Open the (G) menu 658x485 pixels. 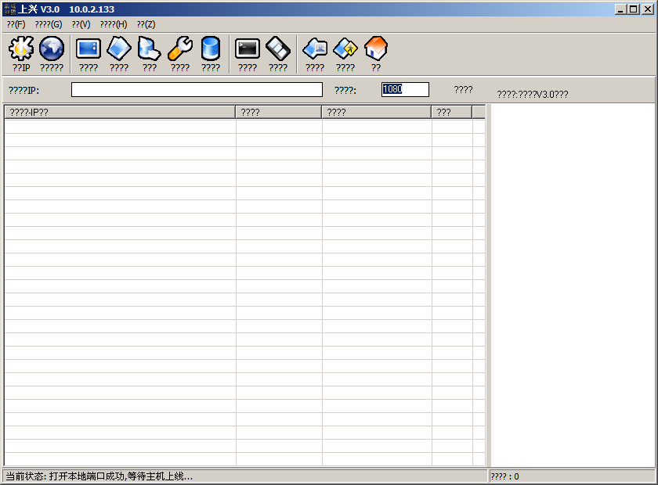click(x=49, y=24)
